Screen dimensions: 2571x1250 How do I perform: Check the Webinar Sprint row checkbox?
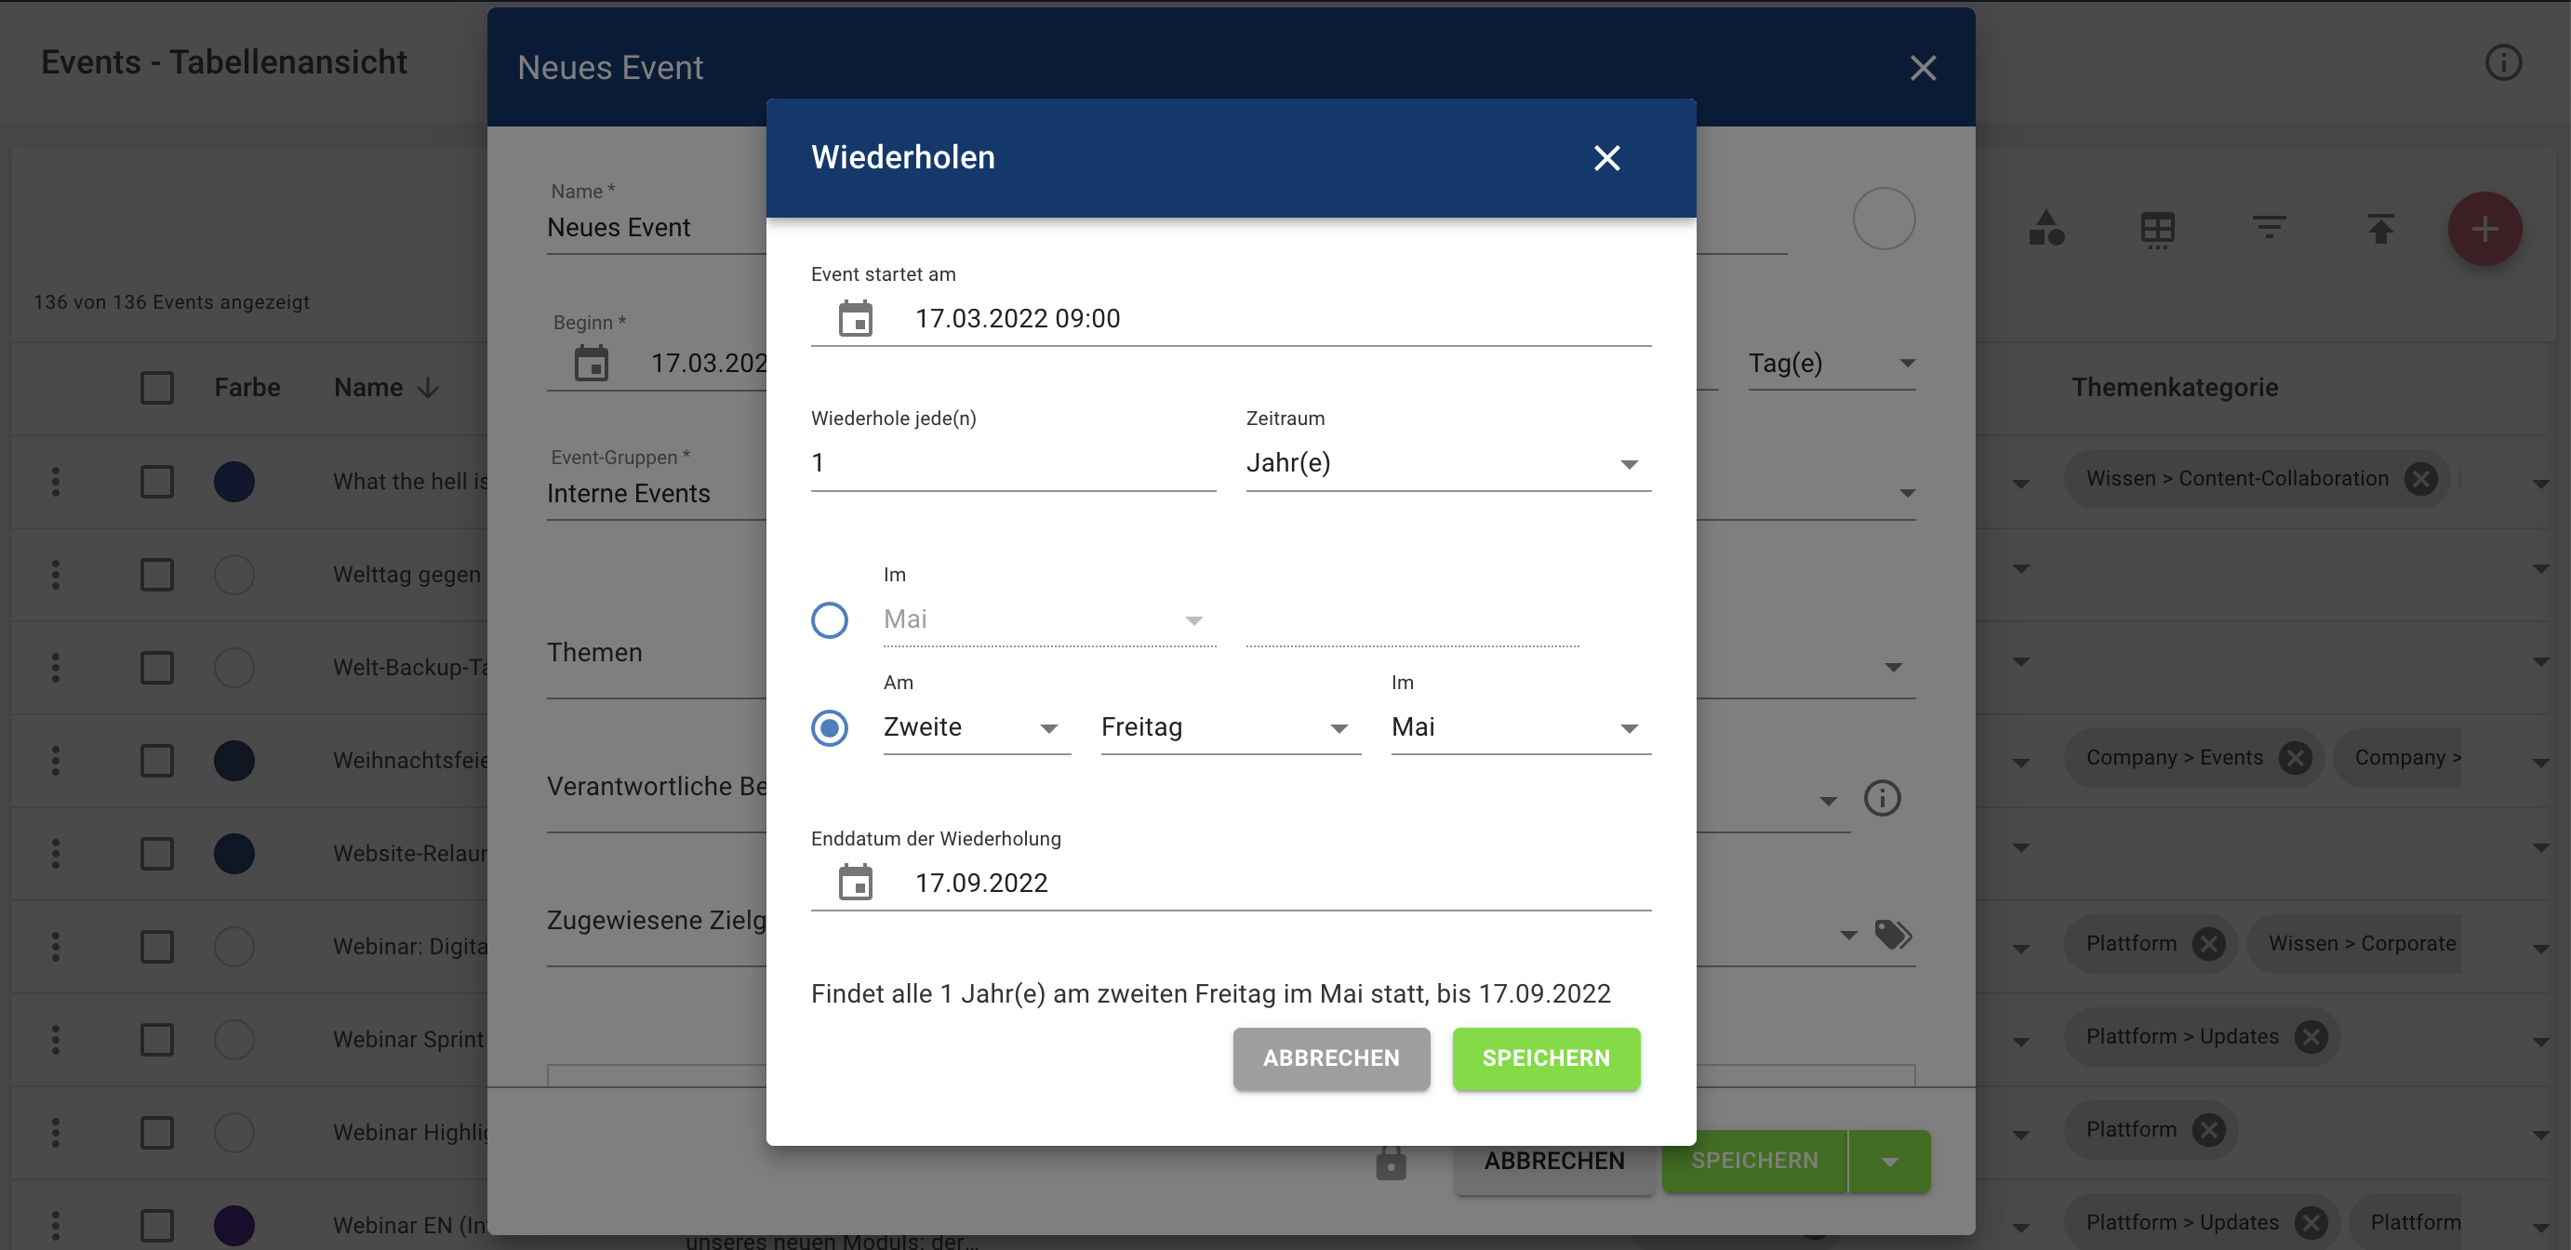tap(156, 1040)
